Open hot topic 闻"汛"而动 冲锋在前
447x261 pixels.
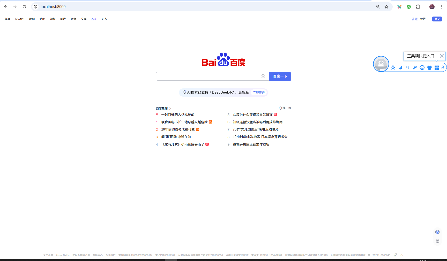(176, 137)
